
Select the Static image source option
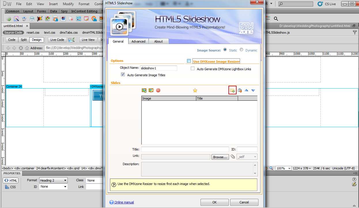(225, 50)
